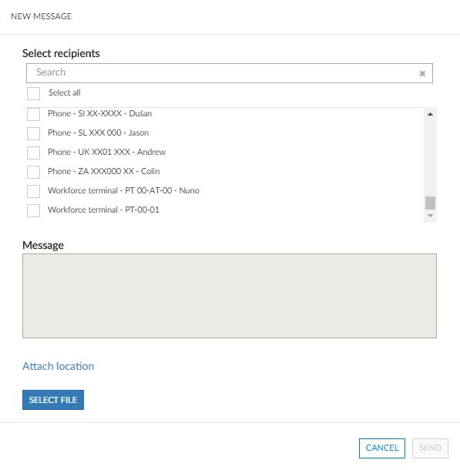The height and width of the screenshot is (470, 460).
Task: Clear the recipient search with the x icon
Action: point(422,73)
